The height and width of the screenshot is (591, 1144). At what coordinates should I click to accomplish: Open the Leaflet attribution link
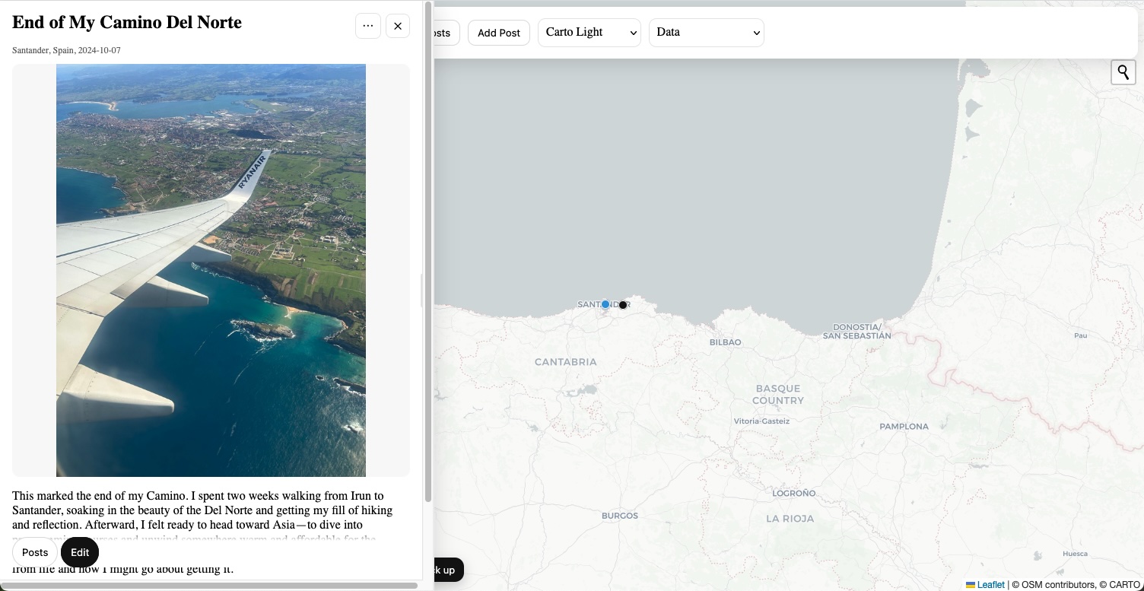tap(990, 585)
